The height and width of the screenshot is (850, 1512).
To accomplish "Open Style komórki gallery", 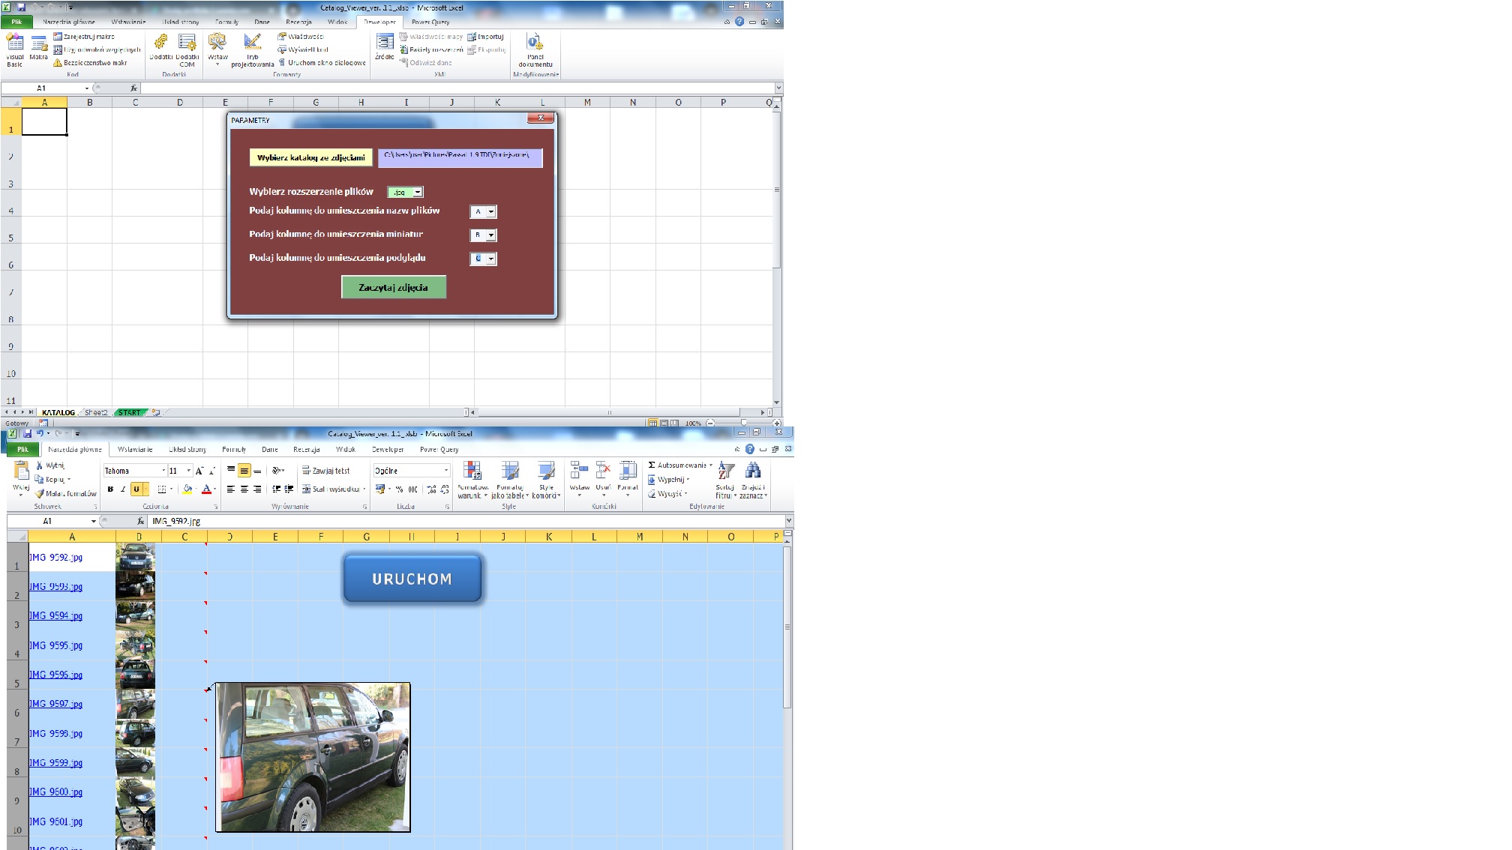I will (x=546, y=480).
